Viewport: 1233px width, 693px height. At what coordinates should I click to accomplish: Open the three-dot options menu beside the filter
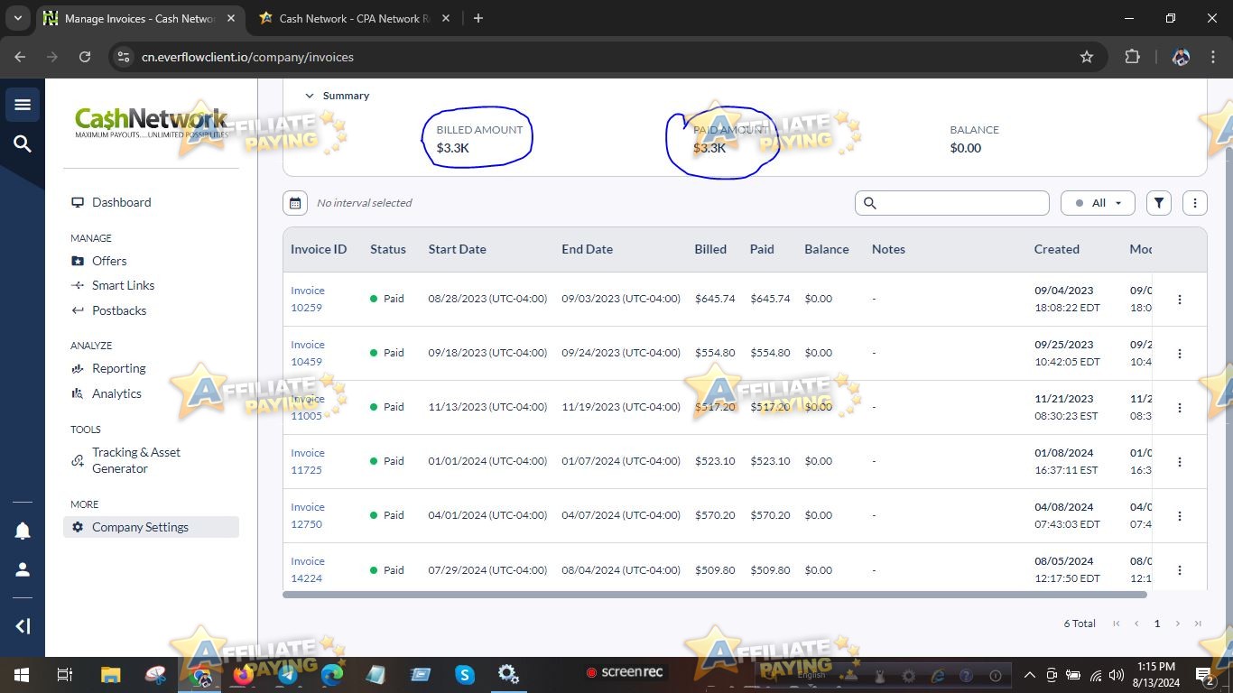(x=1194, y=202)
